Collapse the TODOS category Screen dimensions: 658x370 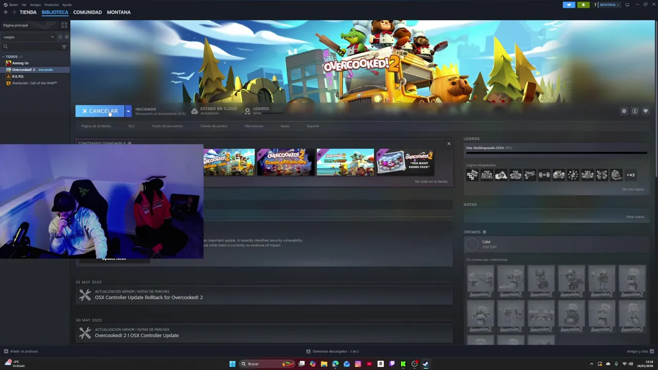pyautogui.click(x=3, y=57)
